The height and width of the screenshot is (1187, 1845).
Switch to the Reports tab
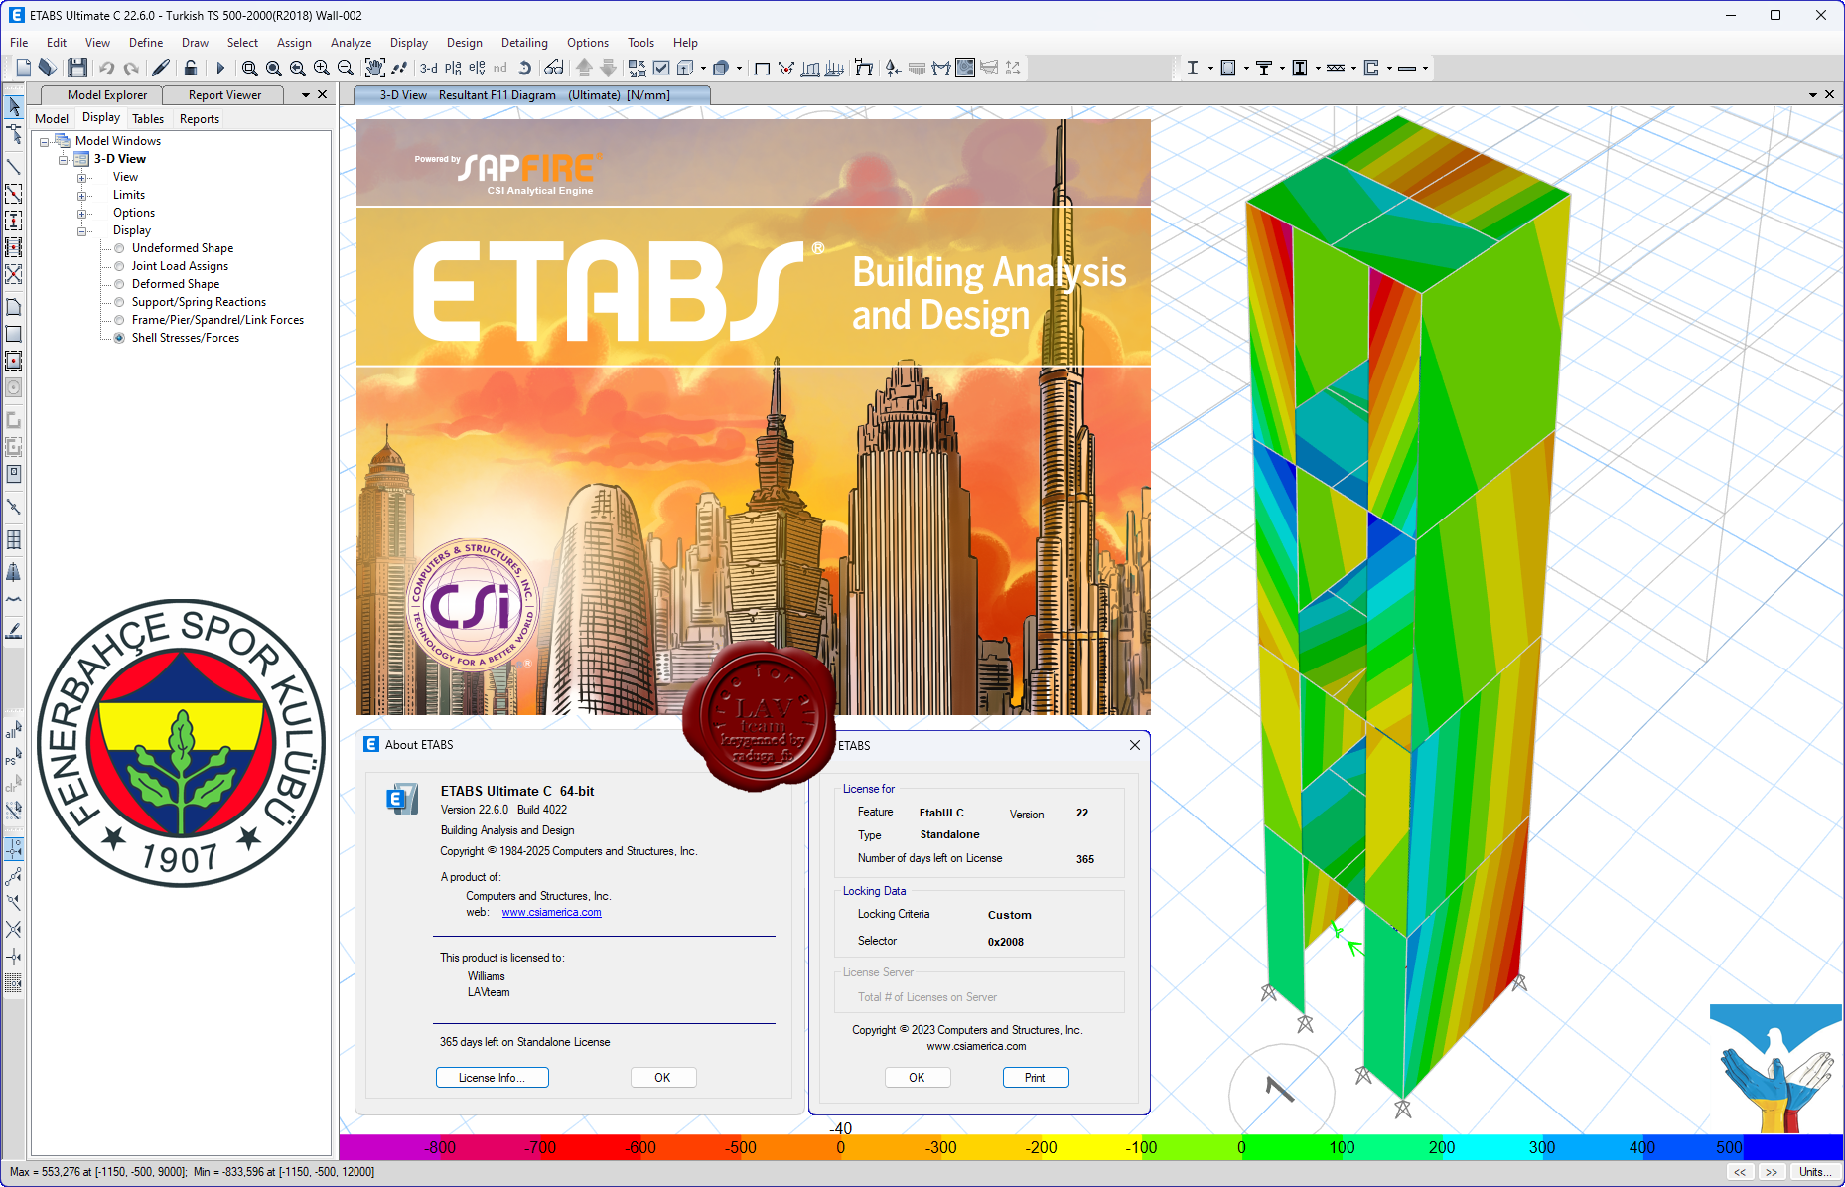(200, 119)
